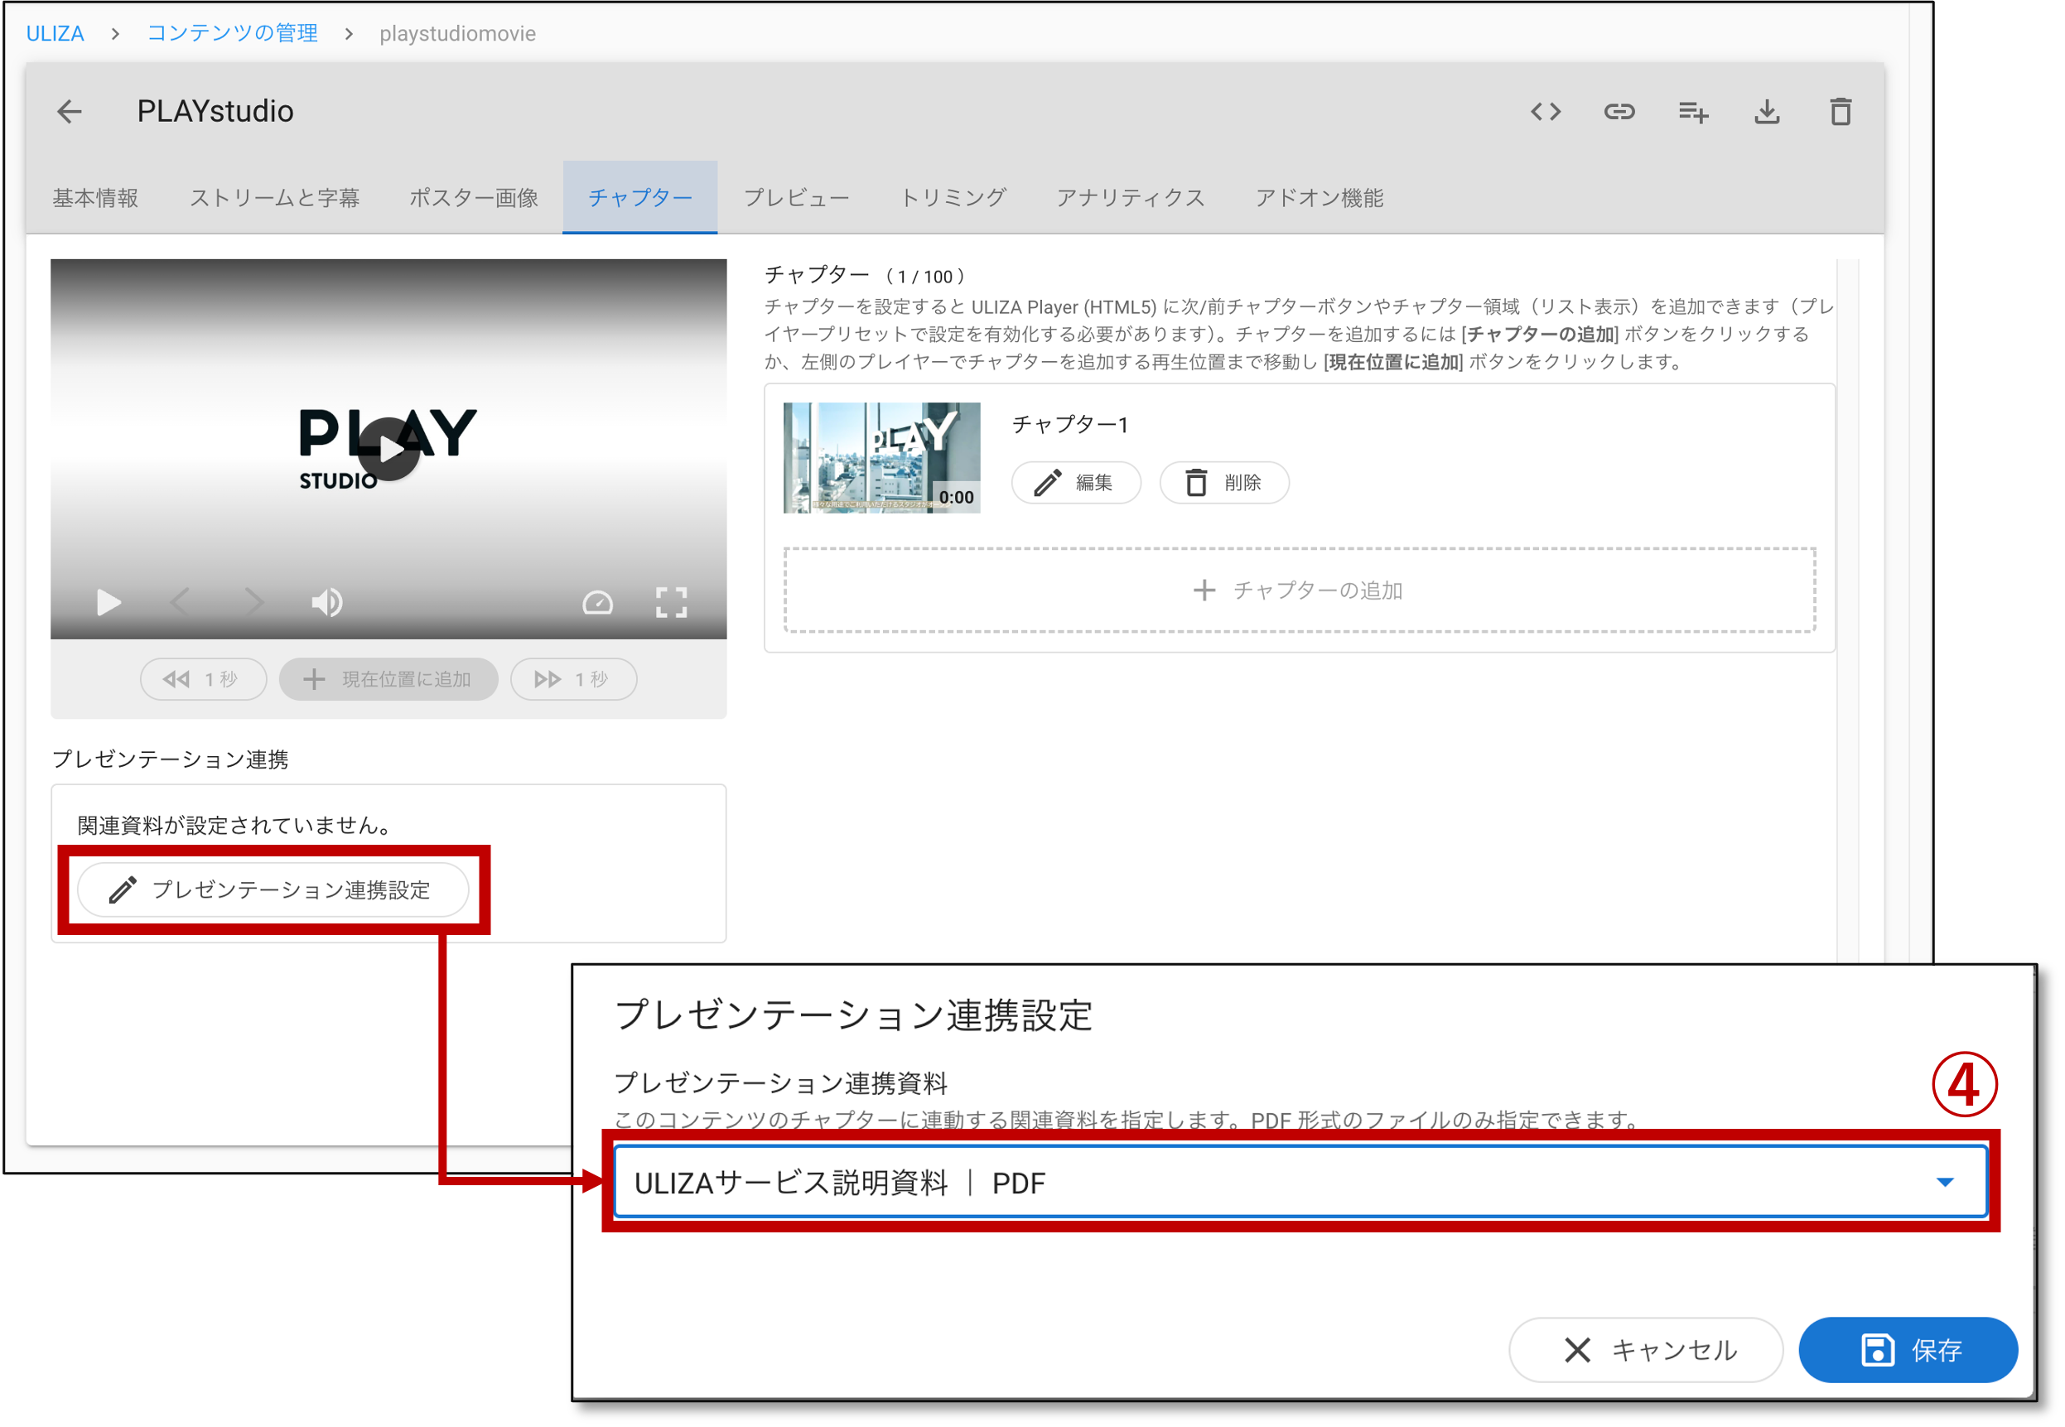Go to コンテンツの管理 breadcrumb link
The height and width of the screenshot is (1427, 2065).
[x=233, y=33]
